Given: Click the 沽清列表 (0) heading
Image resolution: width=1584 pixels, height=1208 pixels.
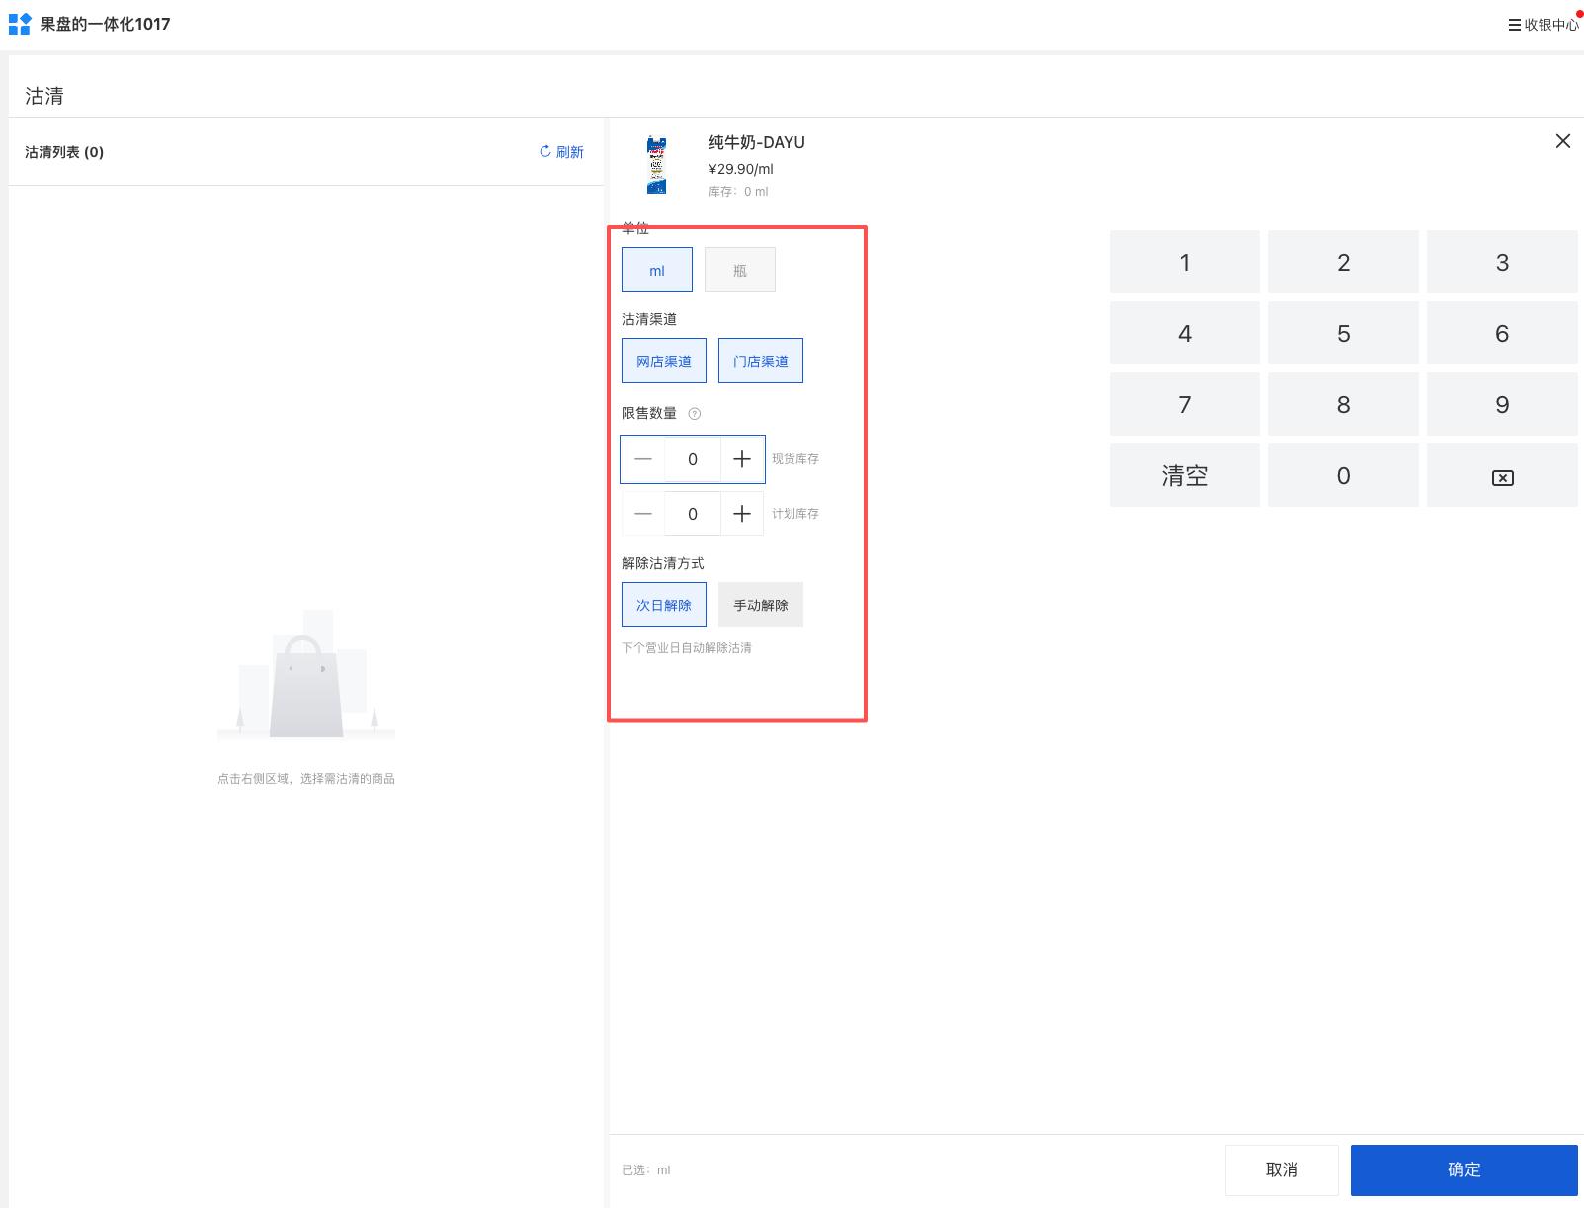Looking at the screenshot, I should click(64, 151).
